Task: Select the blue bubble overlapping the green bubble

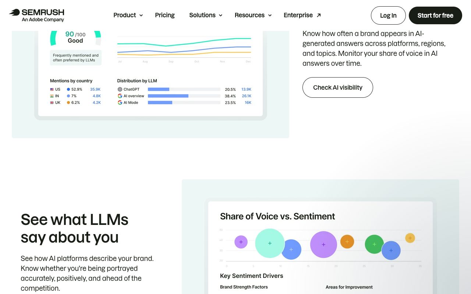Action: coord(391,251)
